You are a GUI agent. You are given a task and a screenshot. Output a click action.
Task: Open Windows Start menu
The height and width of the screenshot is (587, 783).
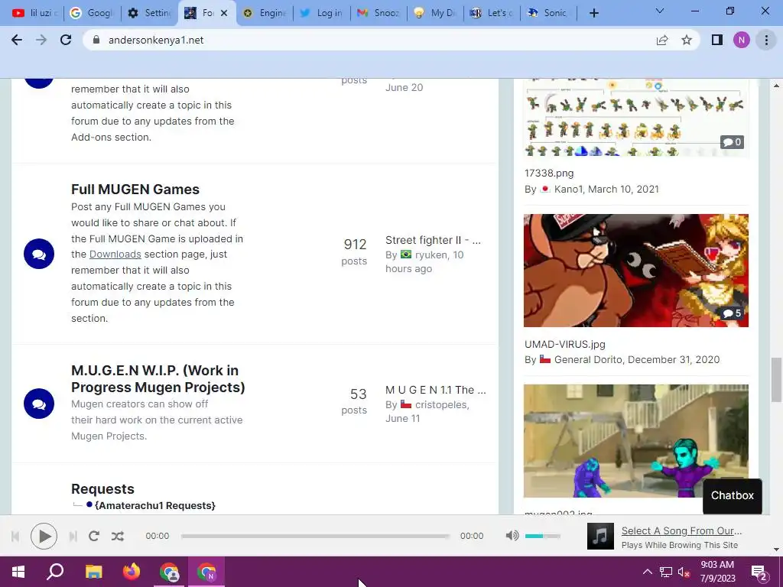(18, 572)
